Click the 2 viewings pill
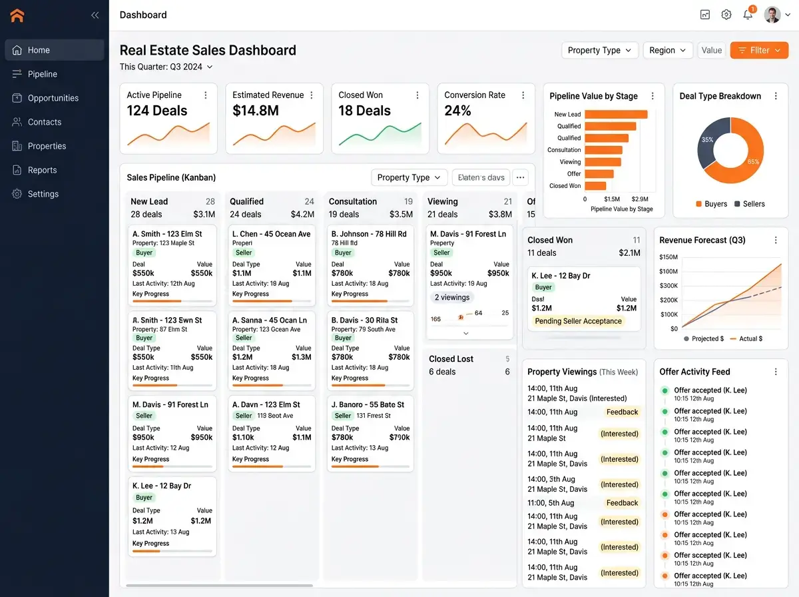The image size is (799, 597). 452,298
